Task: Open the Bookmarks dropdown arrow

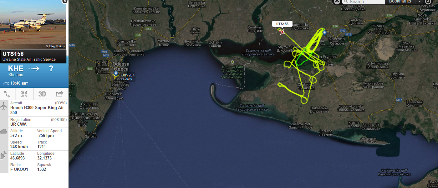Action: [420, 2]
